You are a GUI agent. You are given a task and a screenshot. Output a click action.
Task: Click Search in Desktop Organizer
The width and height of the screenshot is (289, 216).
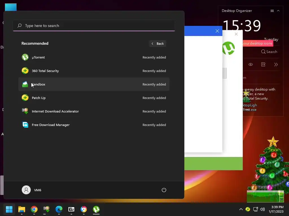[x=269, y=52]
